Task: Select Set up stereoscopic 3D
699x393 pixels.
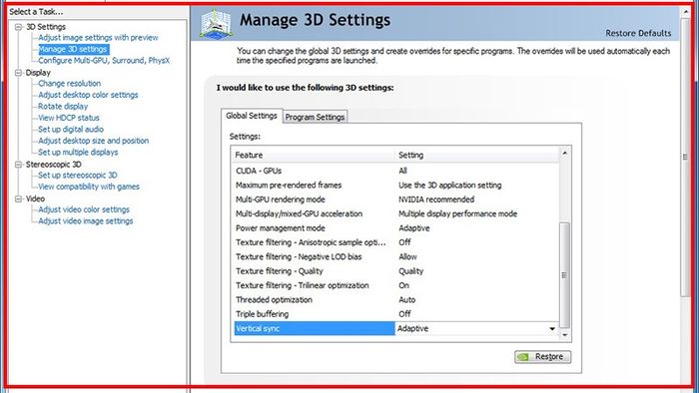Action: pos(78,176)
